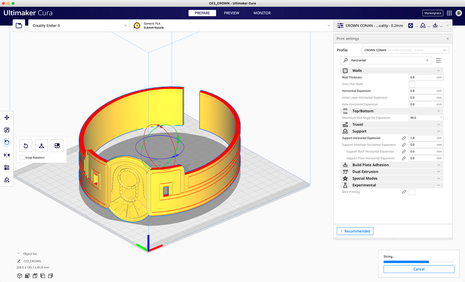Close the Print settings panel
The height and width of the screenshot is (282, 465).
(448, 39)
